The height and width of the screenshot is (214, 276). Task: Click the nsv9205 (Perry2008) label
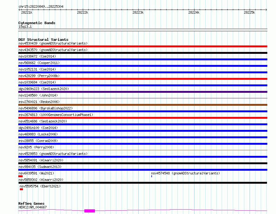tap(36, 147)
